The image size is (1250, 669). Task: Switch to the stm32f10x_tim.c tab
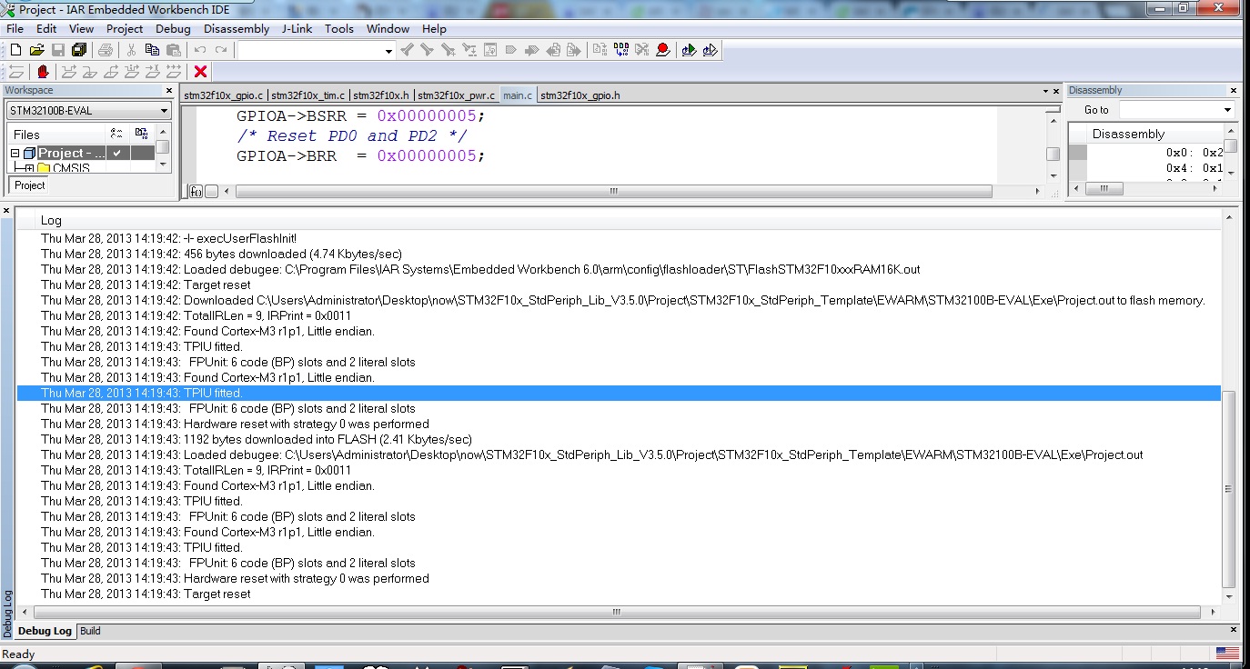pos(308,95)
